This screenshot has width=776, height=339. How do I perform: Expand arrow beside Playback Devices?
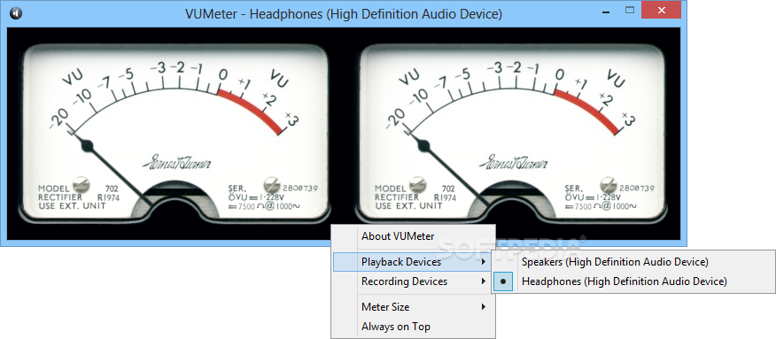click(x=484, y=262)
